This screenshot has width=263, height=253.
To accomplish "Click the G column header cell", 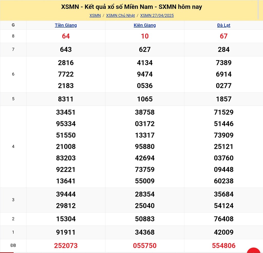I will [13, 25].
